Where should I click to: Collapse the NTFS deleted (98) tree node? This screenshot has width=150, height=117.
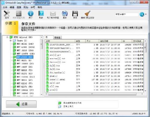[x=7, y=37]
